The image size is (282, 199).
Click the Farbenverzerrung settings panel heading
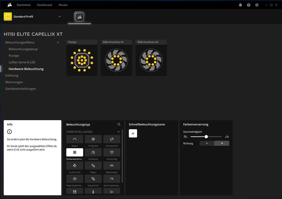pyautogui.click(x=196, y=124)
